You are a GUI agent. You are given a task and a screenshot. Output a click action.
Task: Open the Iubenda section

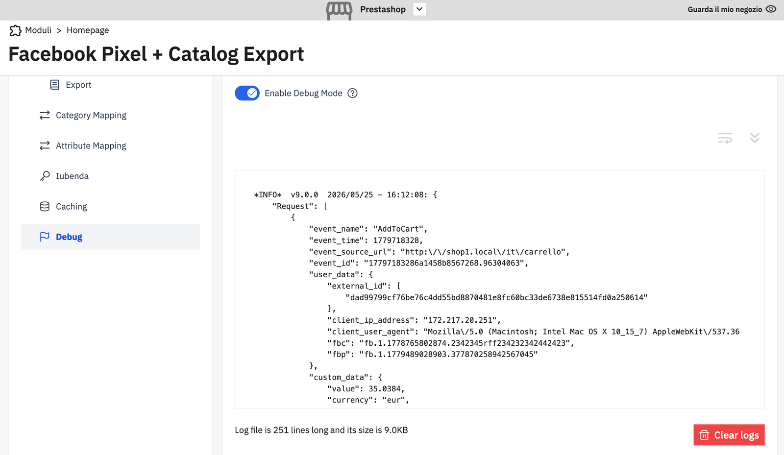click(72, 176)
